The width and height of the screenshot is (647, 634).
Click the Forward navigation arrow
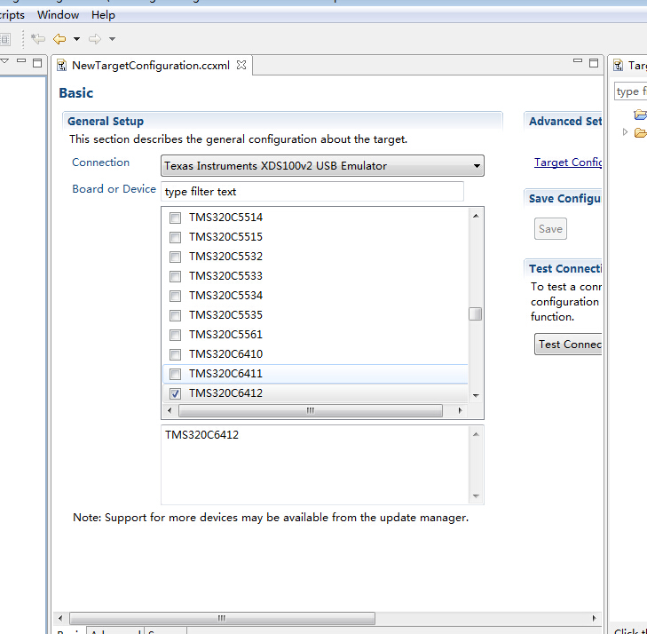[94, 39]
